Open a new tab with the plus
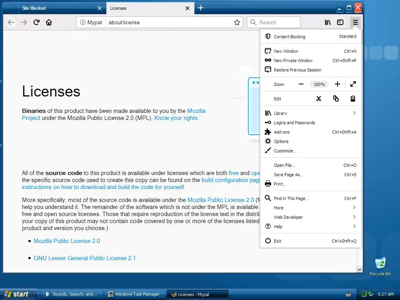 coord(201,8)
